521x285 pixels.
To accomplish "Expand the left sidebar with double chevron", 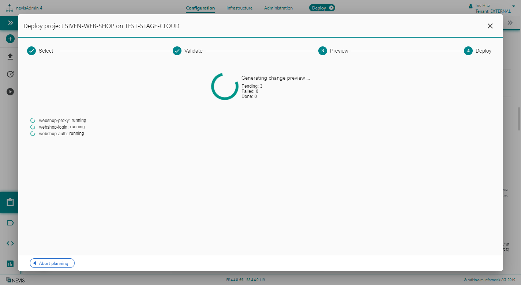I will (10, 23).
